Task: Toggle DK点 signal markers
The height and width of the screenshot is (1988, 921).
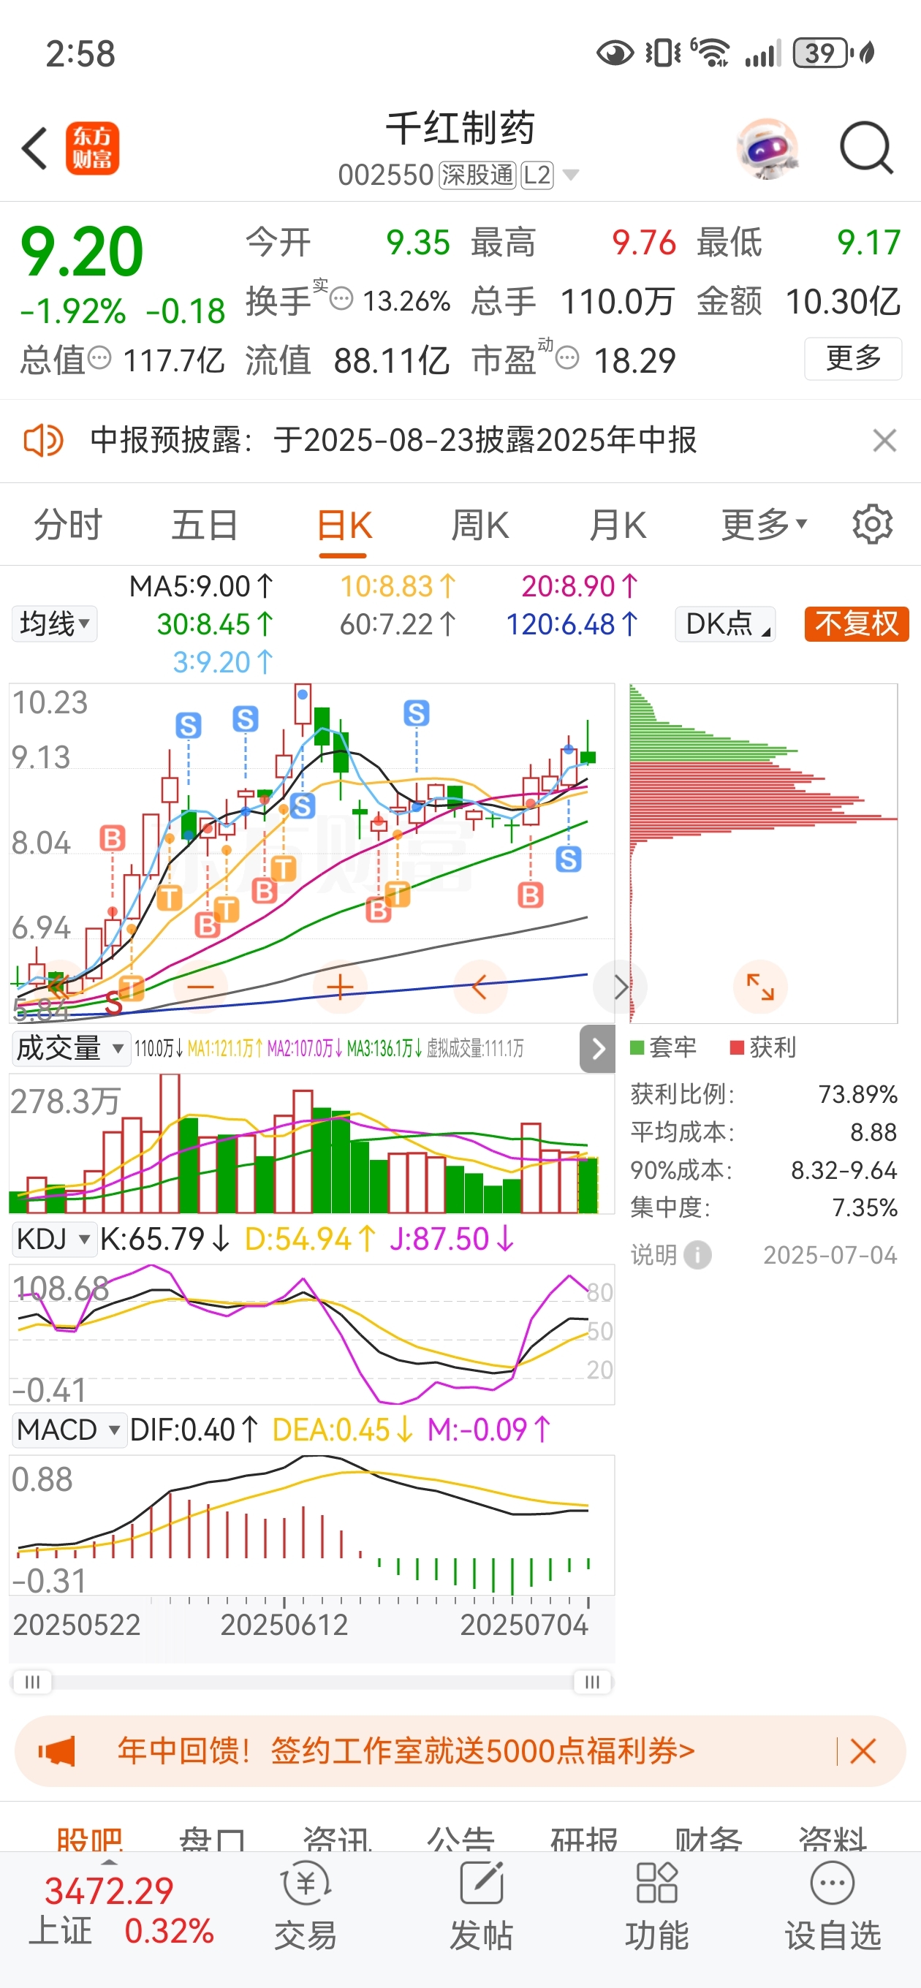Action: tap(725, 623)
